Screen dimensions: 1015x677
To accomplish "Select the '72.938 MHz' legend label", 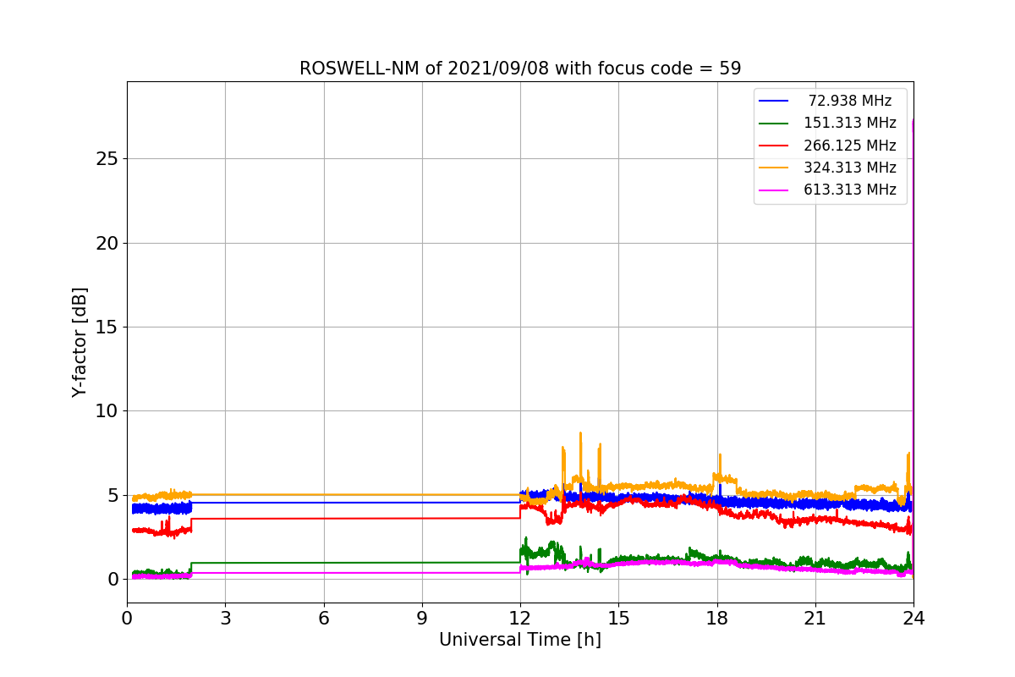I will coord(850,101).
